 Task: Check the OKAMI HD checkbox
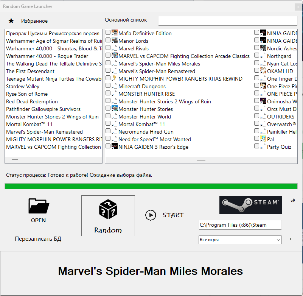point(256,70)
